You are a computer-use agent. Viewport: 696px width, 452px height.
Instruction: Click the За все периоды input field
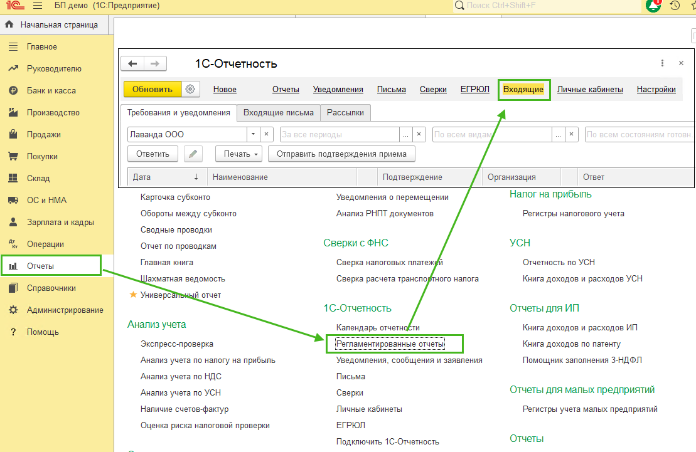point(340,134)
